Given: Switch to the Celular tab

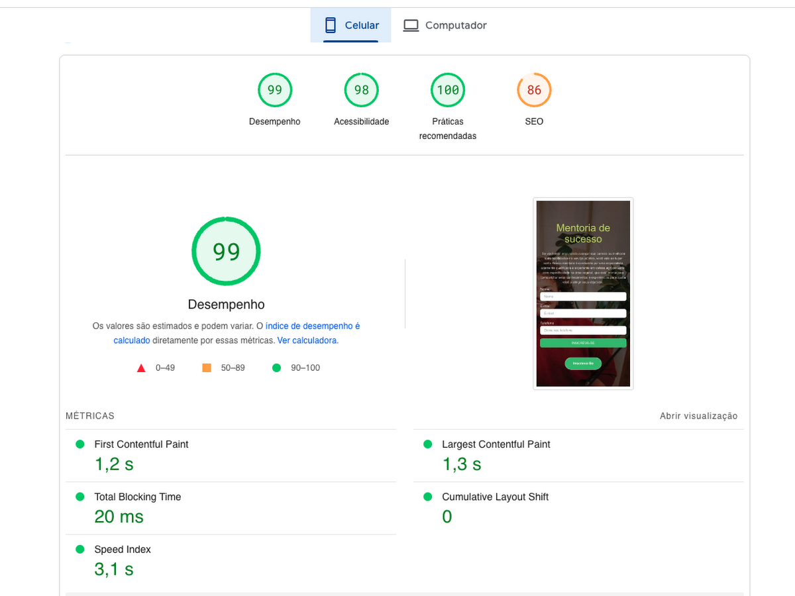Looking at the screenshot, I should point(350,25).
